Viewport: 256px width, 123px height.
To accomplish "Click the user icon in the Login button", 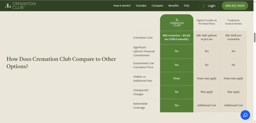I will point(203,6).
